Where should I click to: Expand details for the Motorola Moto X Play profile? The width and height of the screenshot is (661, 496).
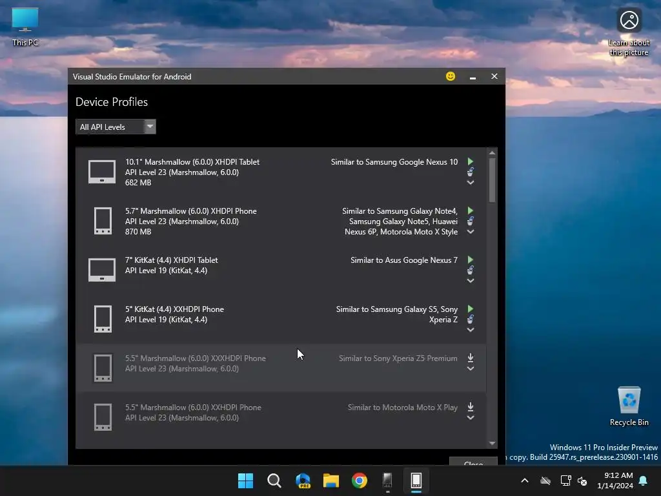[x=471, y=418]
